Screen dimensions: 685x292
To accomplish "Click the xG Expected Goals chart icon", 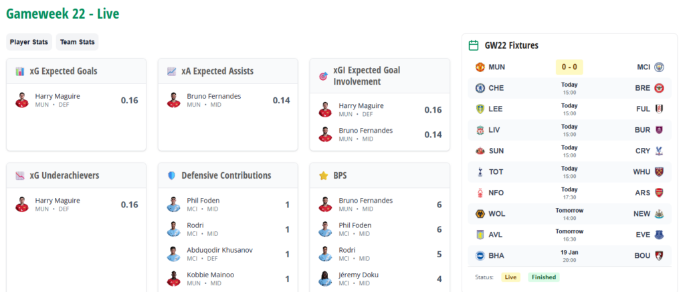I will click(20, 71).
